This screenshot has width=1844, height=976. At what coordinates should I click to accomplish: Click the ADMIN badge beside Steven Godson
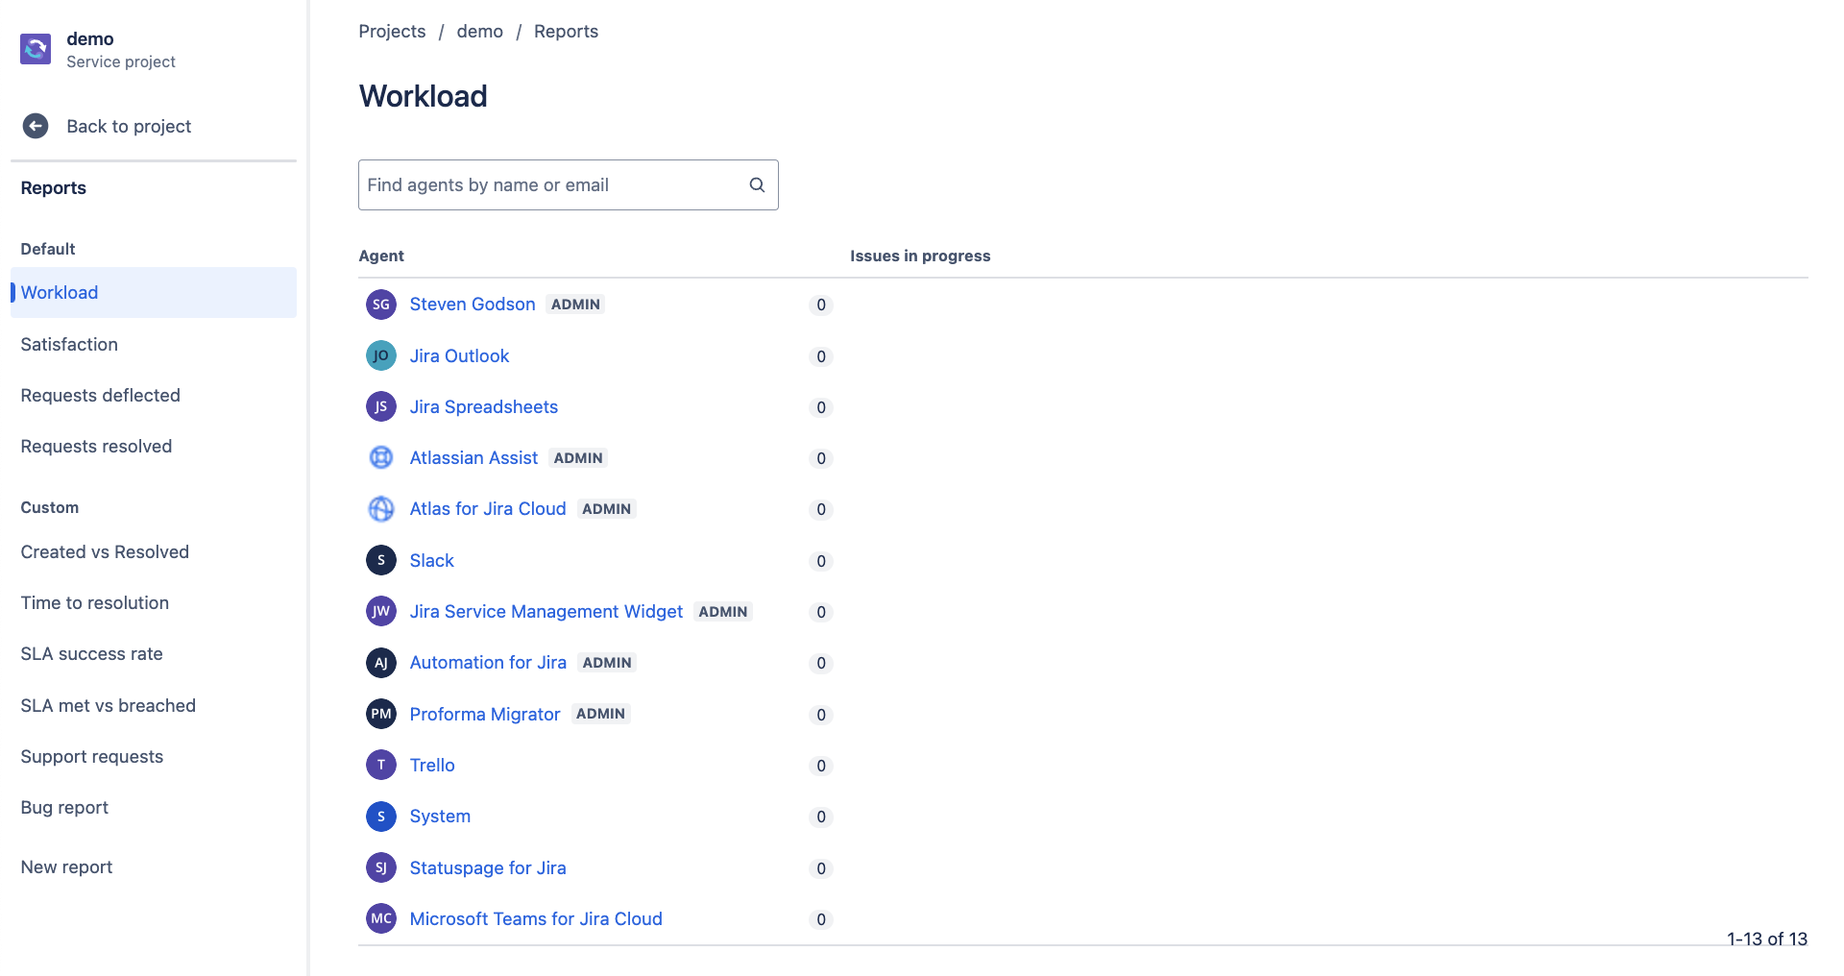coord(575,305)
